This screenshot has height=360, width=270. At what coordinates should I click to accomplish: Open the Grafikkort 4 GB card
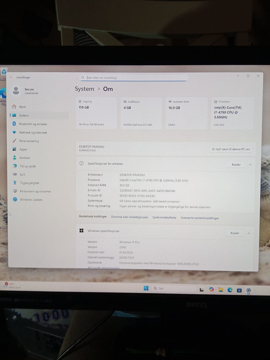[141, 113]
